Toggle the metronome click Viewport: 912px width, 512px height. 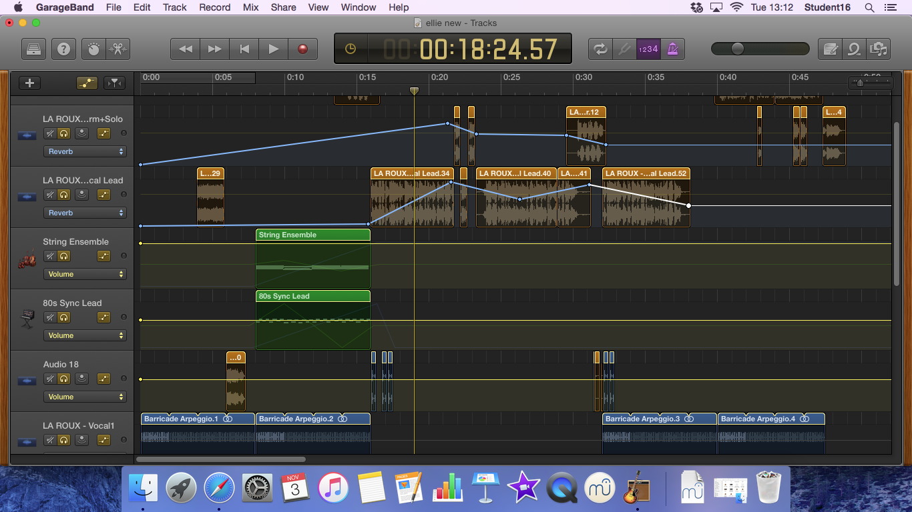pyautogui.click(x=672, y=49)
